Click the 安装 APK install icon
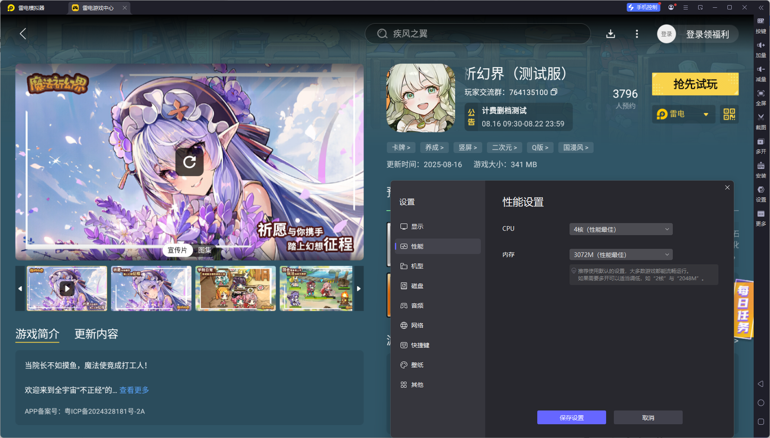 (761, 170)
